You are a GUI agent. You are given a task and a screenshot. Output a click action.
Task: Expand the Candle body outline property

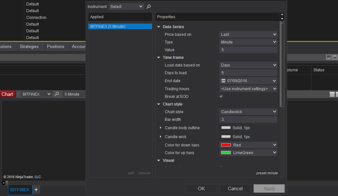click(161, 128)
